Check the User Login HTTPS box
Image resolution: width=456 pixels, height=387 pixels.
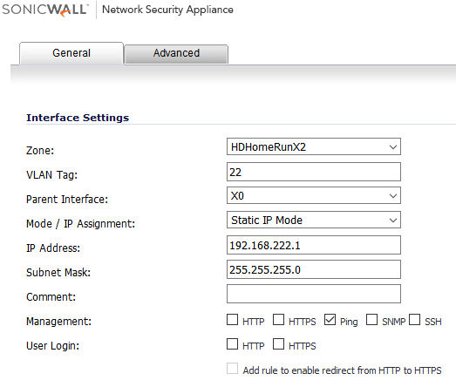point(279,344)
